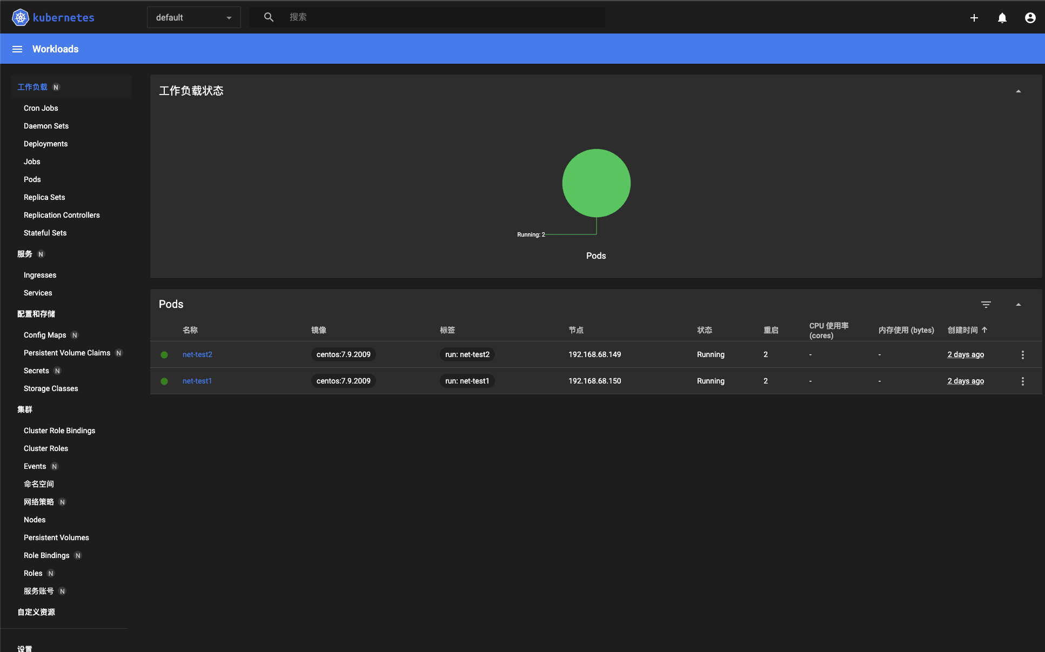The height and width of the screenshot is (652, 1045).
Task: Open Cluster Roles page
Action: (x=46, y=448)
